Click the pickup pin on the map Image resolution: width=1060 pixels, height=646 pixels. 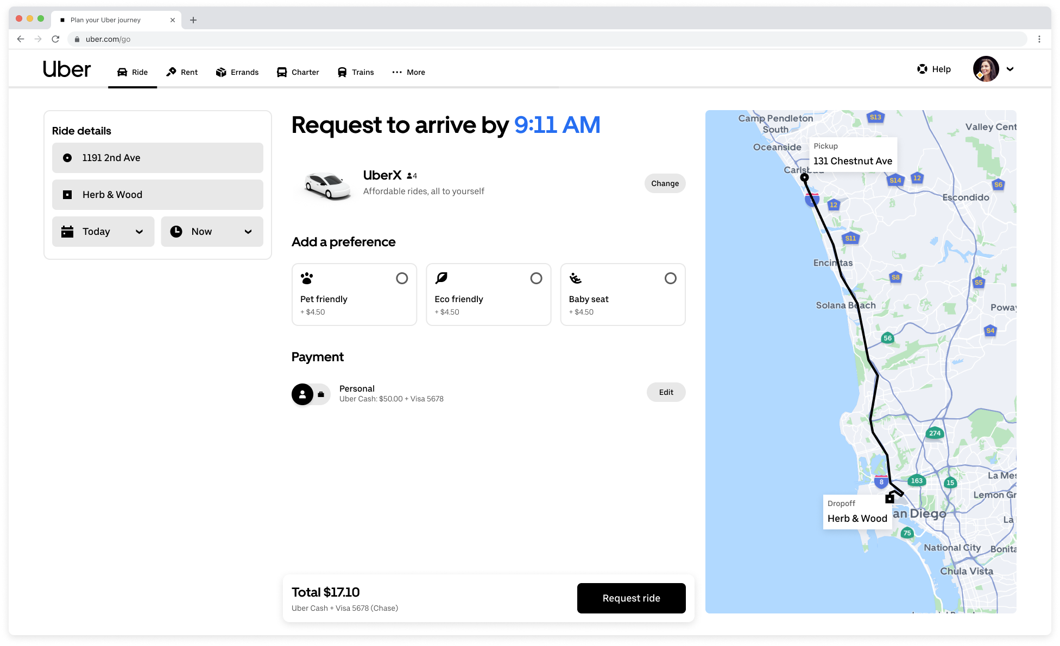[804, 177]
